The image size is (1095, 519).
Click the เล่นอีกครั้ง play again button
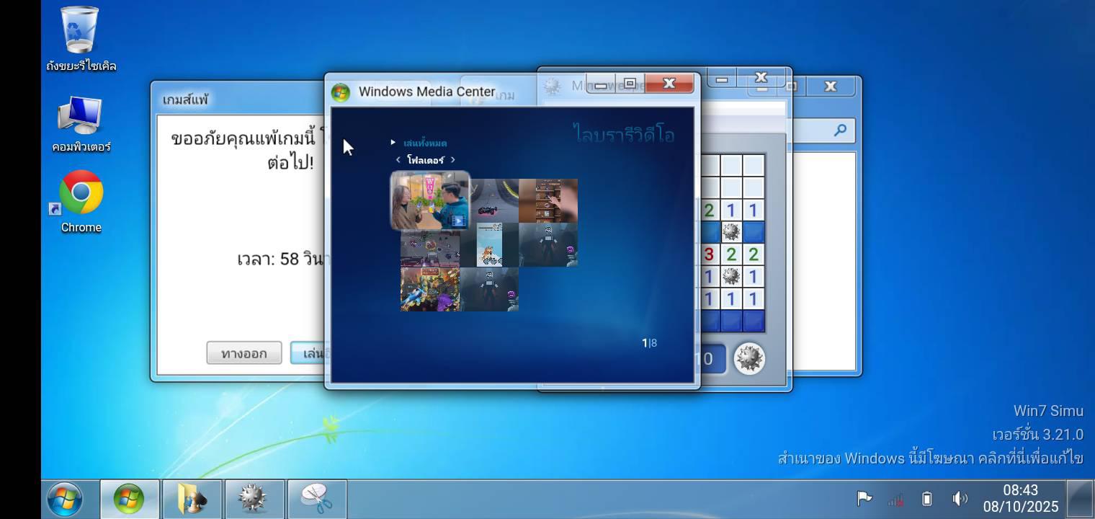(x=308, y=353)
